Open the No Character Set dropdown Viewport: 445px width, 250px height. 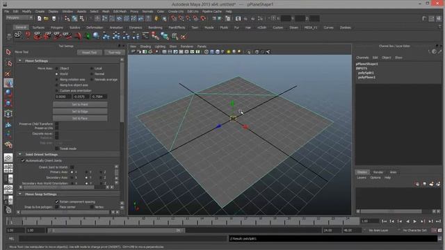(x=414, y=231)
